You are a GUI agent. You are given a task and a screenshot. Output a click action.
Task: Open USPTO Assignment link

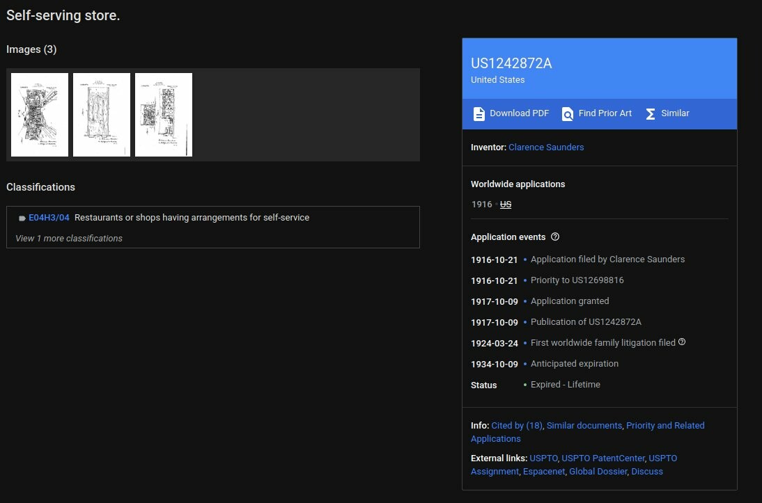[574, 465]
